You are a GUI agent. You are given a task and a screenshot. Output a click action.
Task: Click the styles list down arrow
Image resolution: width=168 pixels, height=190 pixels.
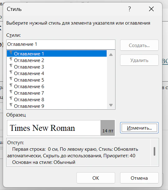click(x=111, y=105)
